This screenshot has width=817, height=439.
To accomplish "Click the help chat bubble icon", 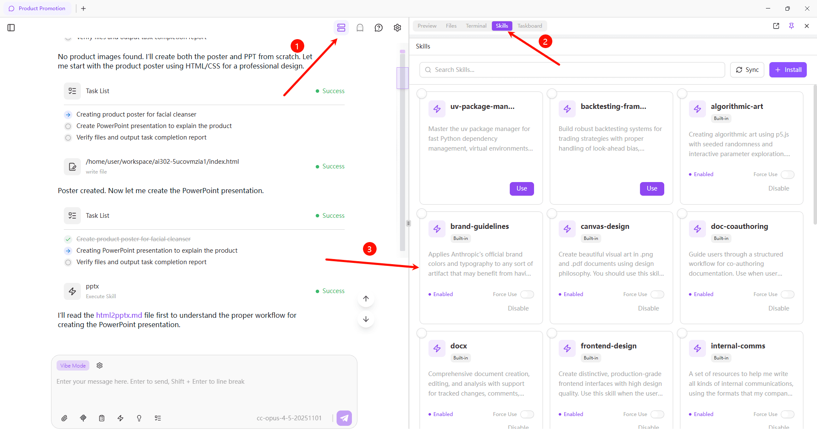I will click(x=378, y=28).
